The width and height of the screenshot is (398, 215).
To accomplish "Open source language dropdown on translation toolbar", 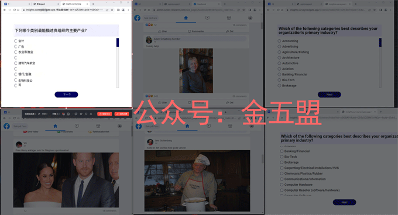I will click(x=30, y=114).
